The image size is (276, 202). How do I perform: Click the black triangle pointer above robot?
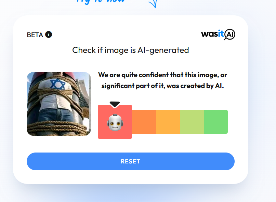[115, 104]
